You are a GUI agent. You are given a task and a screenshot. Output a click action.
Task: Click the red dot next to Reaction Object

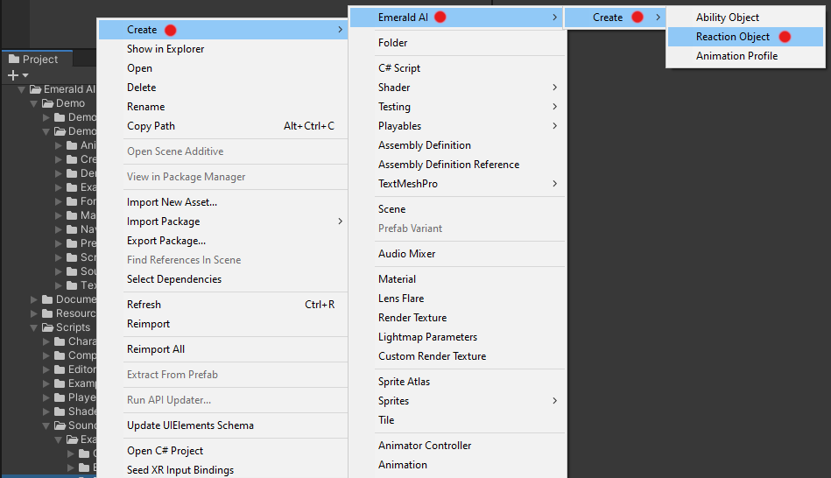(785, 37)
